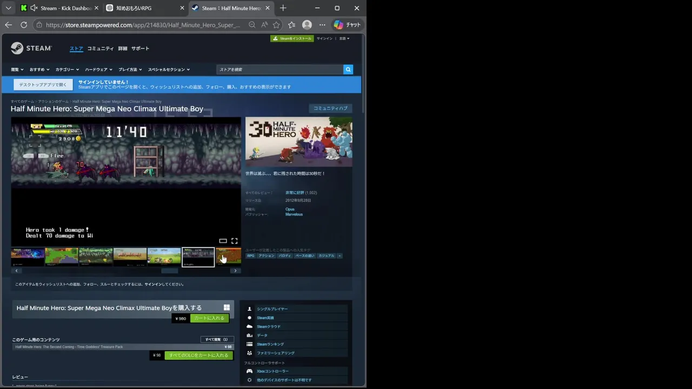The image size is (692, 389).
Task: Go back to the previous page
Action: point(8,25)
